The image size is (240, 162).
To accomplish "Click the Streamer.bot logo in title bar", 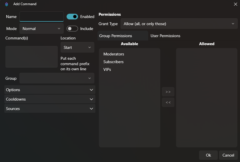I will 7,4.
